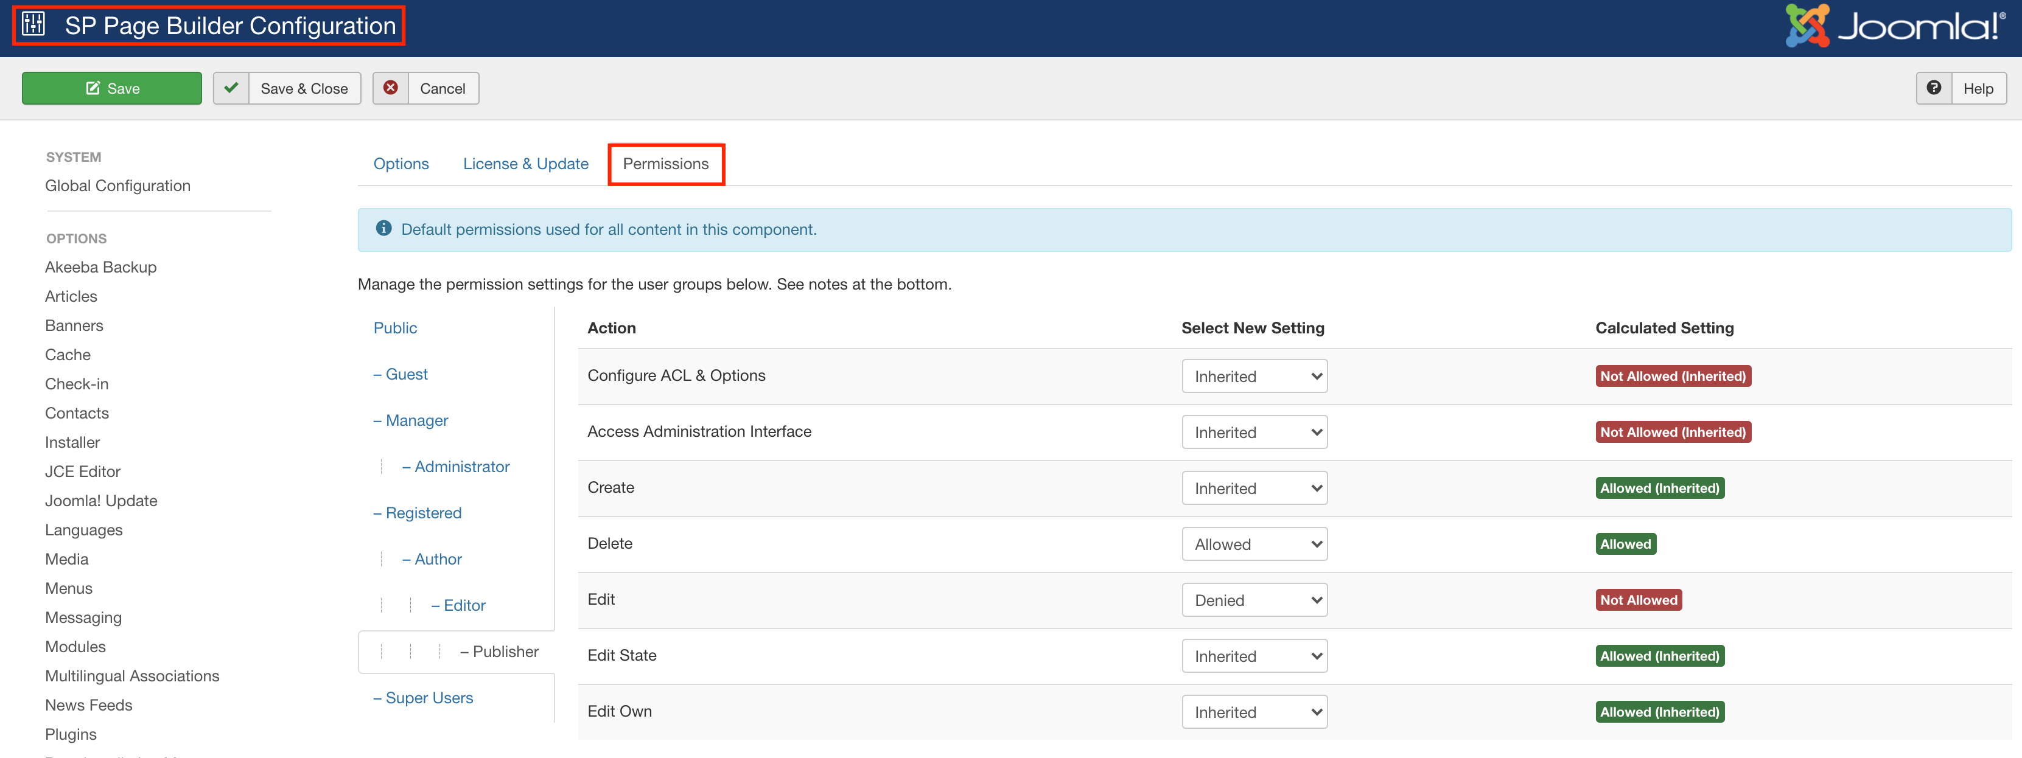The image size is (2022, 758).
Task: Switch to the Options tab
Action: 401,163
